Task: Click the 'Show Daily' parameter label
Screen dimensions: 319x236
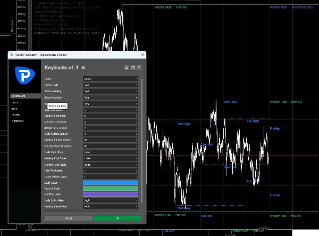Action: (52, 85)
